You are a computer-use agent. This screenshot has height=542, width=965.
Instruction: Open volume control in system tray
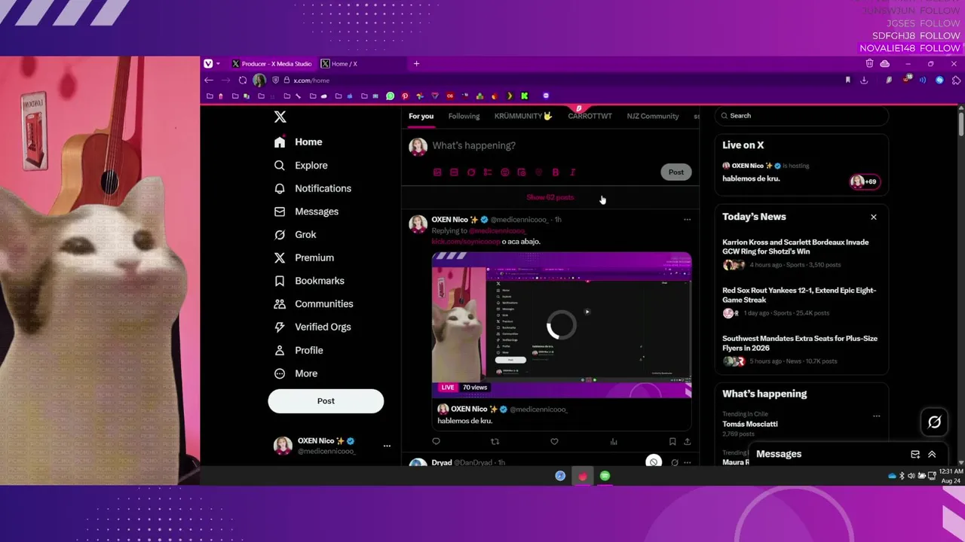click(x=911, y=476)
